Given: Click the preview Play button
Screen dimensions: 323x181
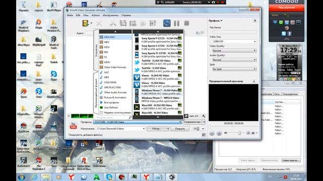Looking at the screenshot, I should (212, 133).
